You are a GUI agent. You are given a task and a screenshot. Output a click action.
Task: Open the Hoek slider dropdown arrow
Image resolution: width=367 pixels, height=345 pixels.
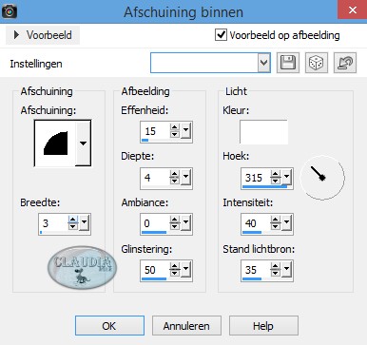coord(287,177)
